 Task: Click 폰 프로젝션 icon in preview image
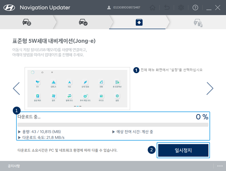[x=117, y=82]
